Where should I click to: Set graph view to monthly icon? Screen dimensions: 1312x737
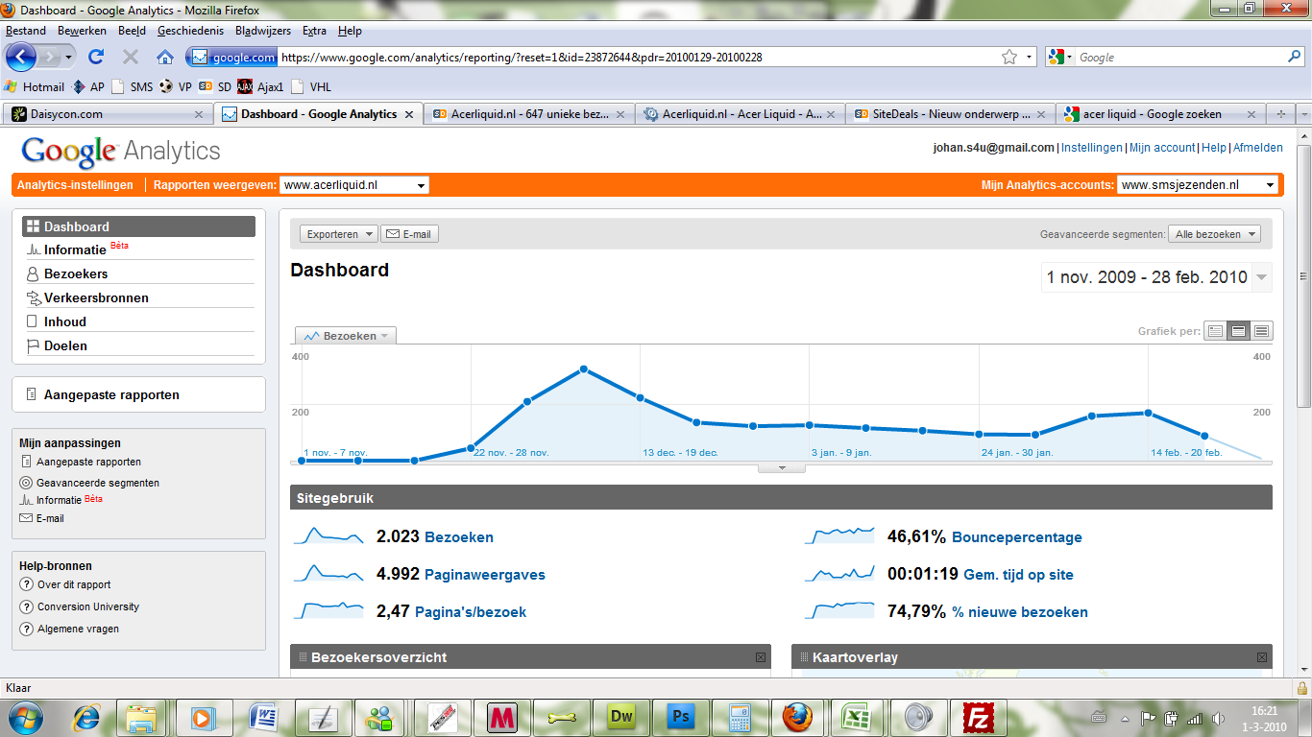tap(1262, 331)
